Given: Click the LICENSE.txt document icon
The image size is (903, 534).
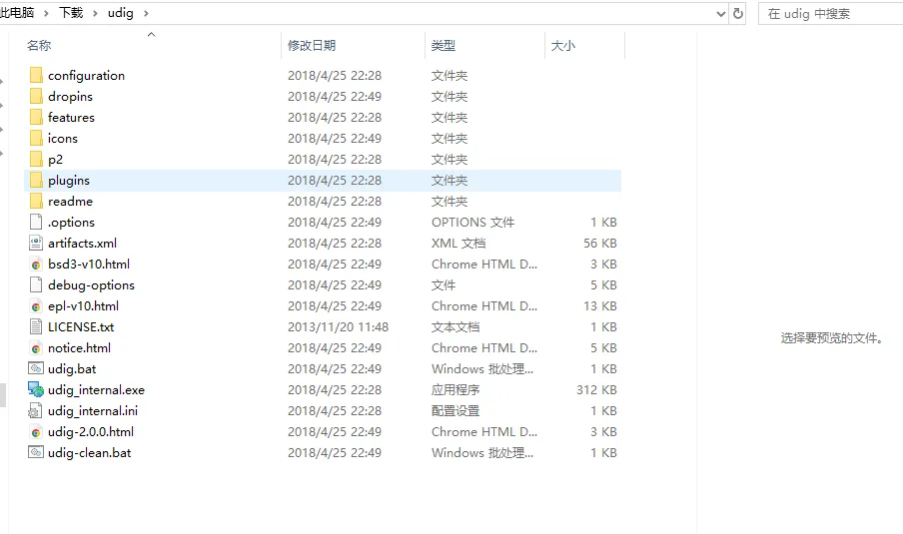Looking at the screenshot, I should point(36,326).
